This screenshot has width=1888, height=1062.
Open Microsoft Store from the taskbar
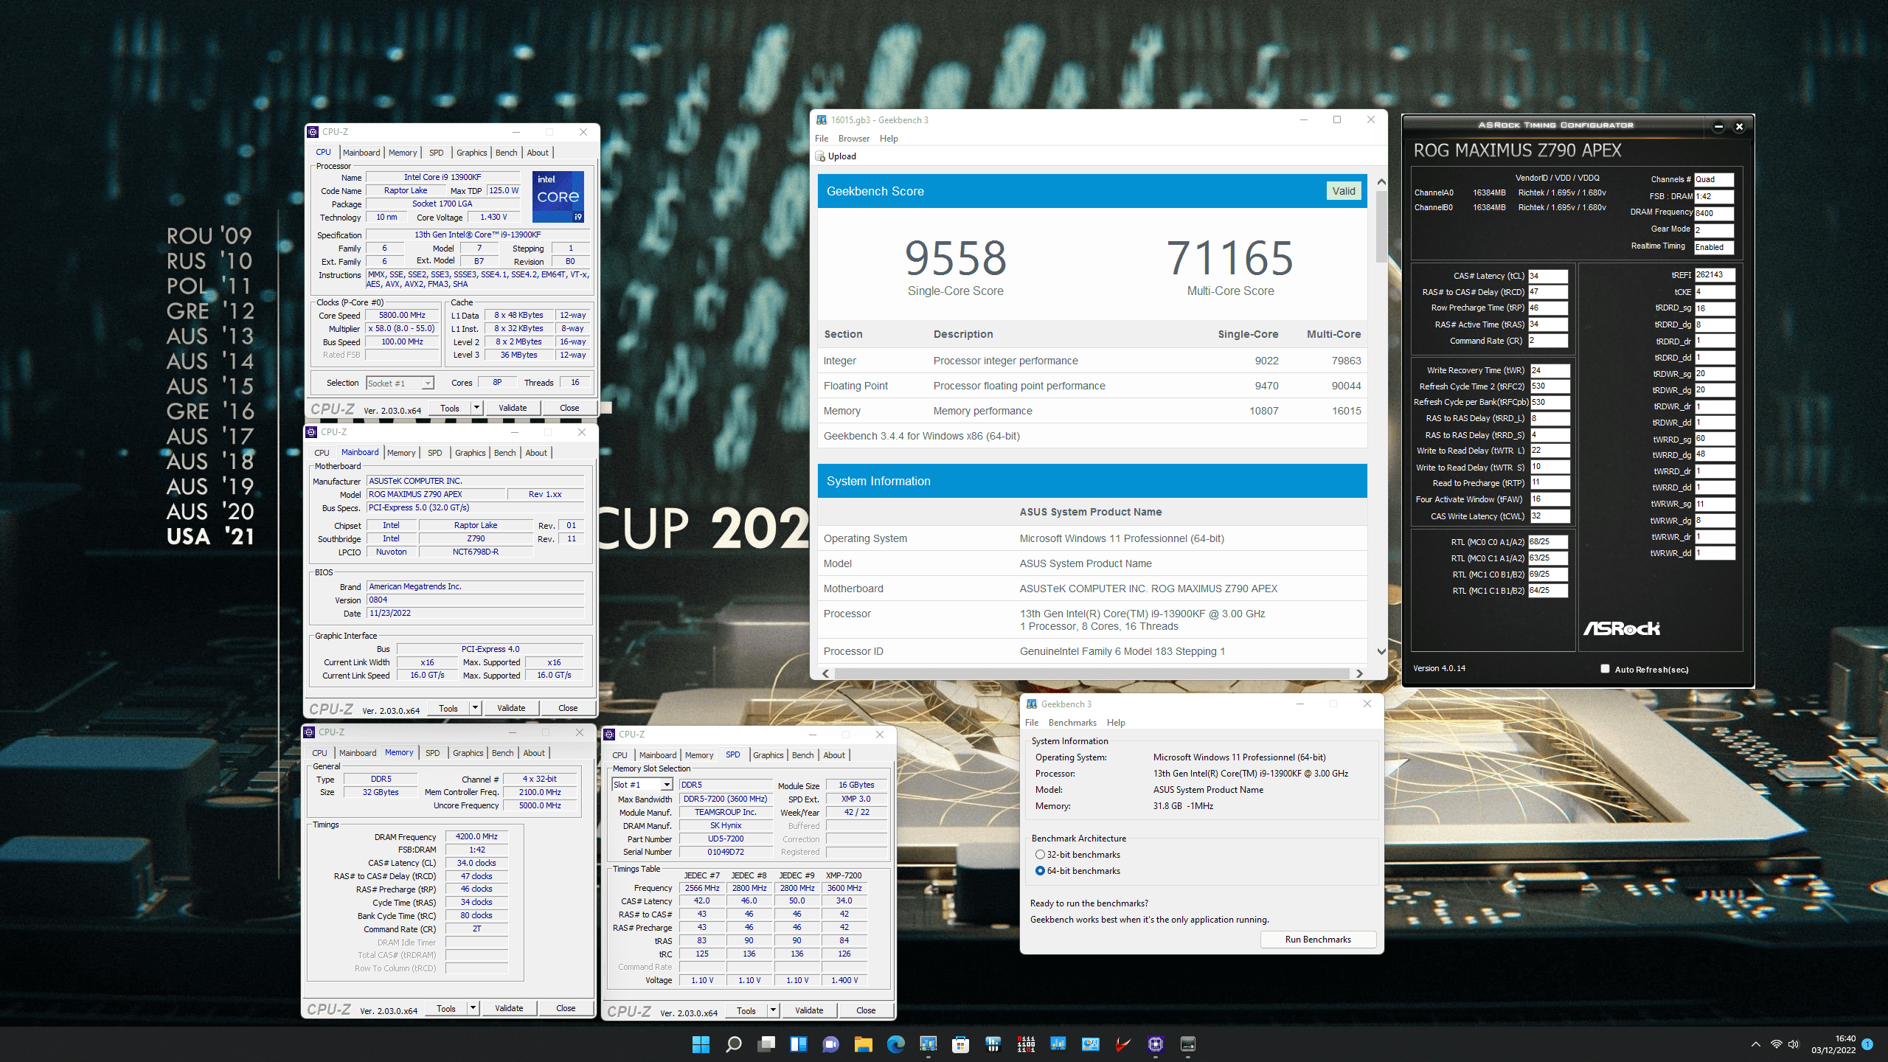pos(960,1044)
